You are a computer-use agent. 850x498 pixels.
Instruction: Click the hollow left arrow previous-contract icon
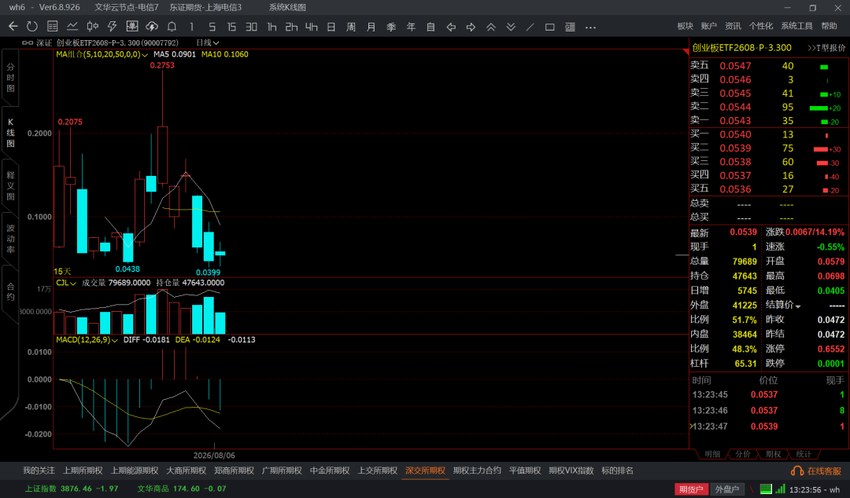pyautogui.click(x=451, y=27)
